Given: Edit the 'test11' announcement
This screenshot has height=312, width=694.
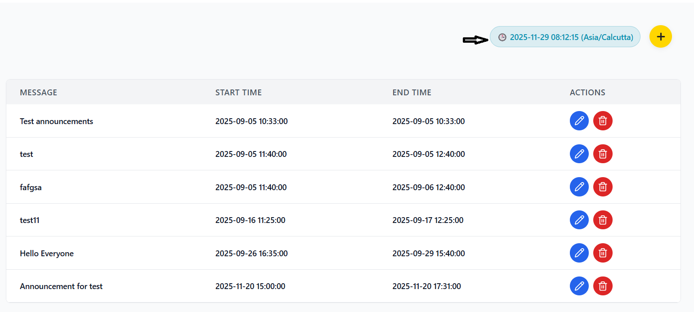Looking at the screenshot, I should tap(579, 220).
